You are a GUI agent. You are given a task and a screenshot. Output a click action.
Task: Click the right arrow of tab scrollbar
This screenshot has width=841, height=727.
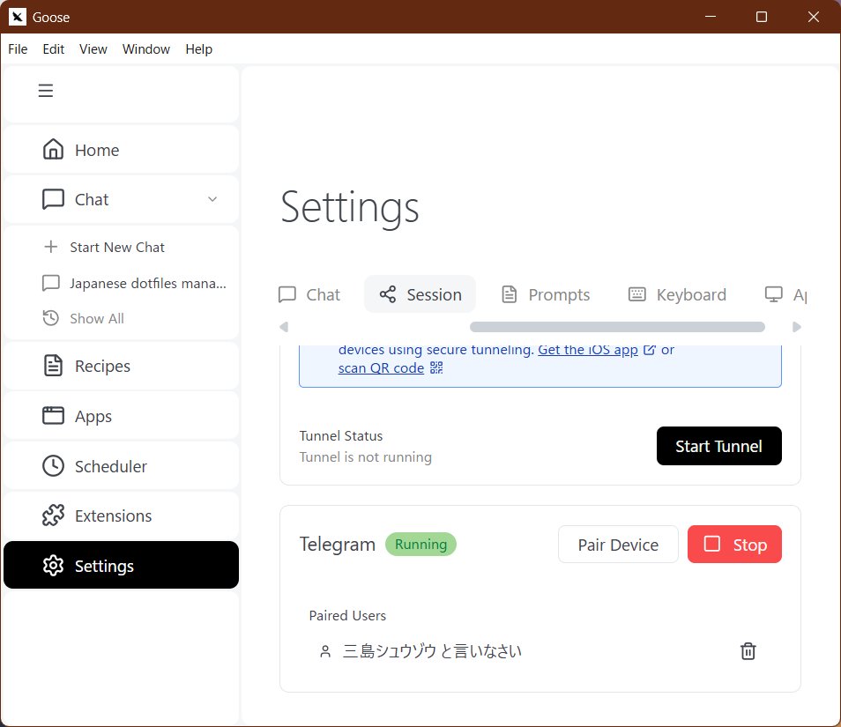(x=797, y=327)
